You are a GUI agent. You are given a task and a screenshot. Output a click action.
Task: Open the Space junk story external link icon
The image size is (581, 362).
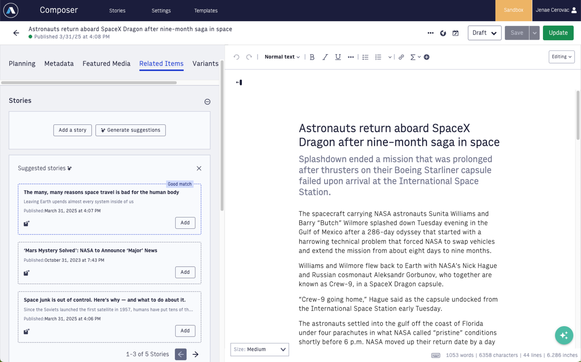26,332
